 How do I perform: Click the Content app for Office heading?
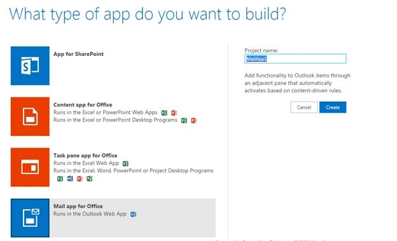[x=83, y=104]
